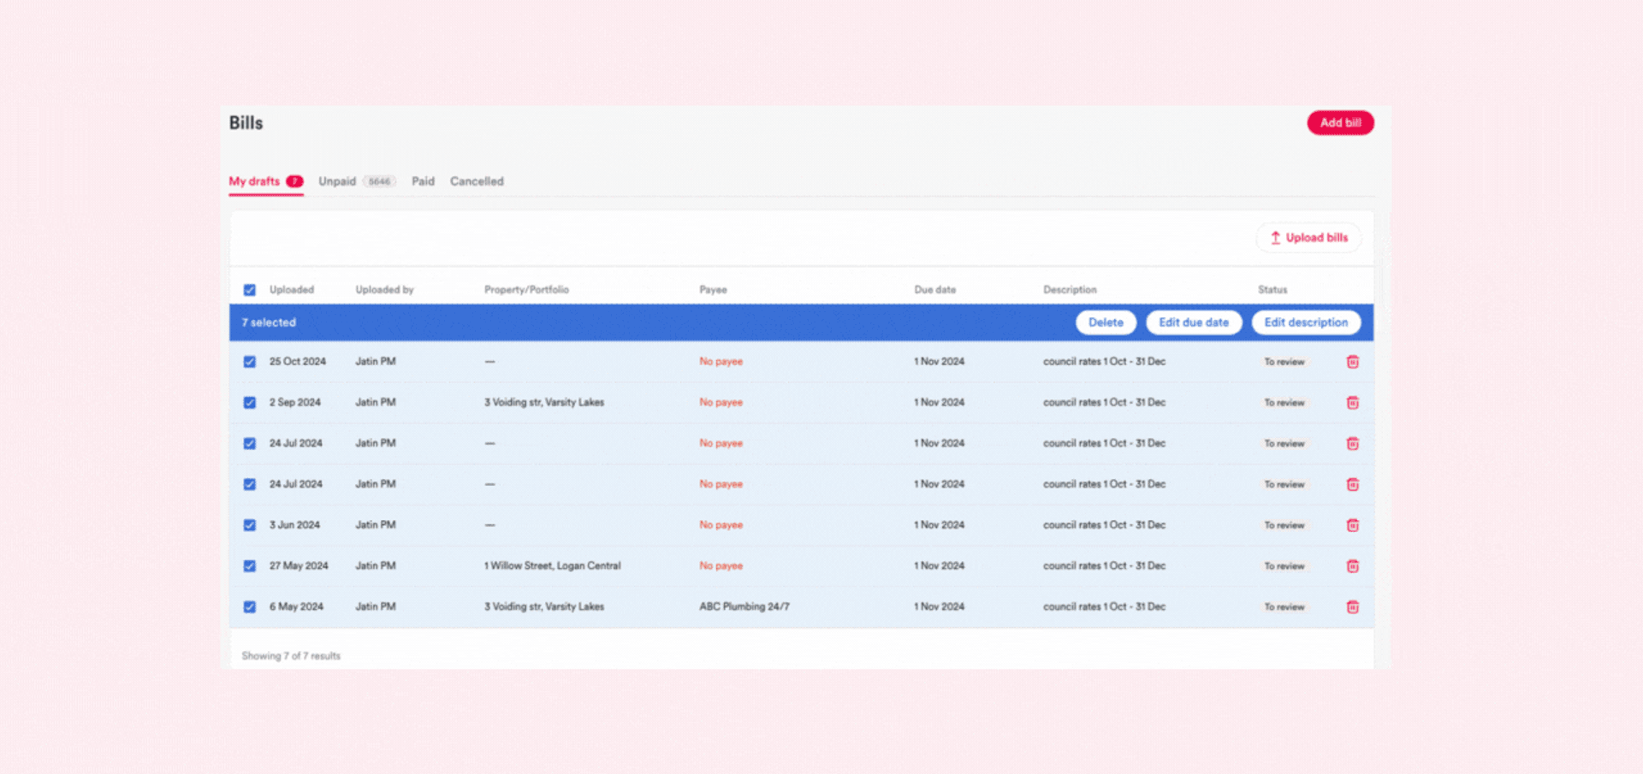Uncheck the select-all checkbox in table header
The width and height of the screenshot is (1643, 774).
click(250, 290)
